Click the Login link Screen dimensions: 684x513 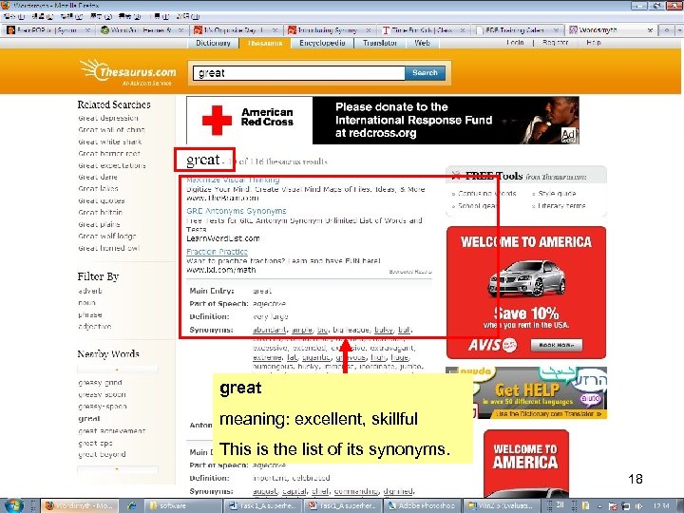[x=515, y=43]
